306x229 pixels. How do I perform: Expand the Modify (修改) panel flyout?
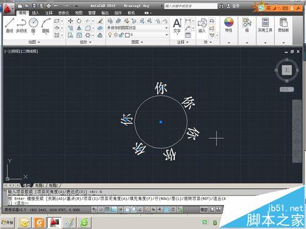coord(86,42)
